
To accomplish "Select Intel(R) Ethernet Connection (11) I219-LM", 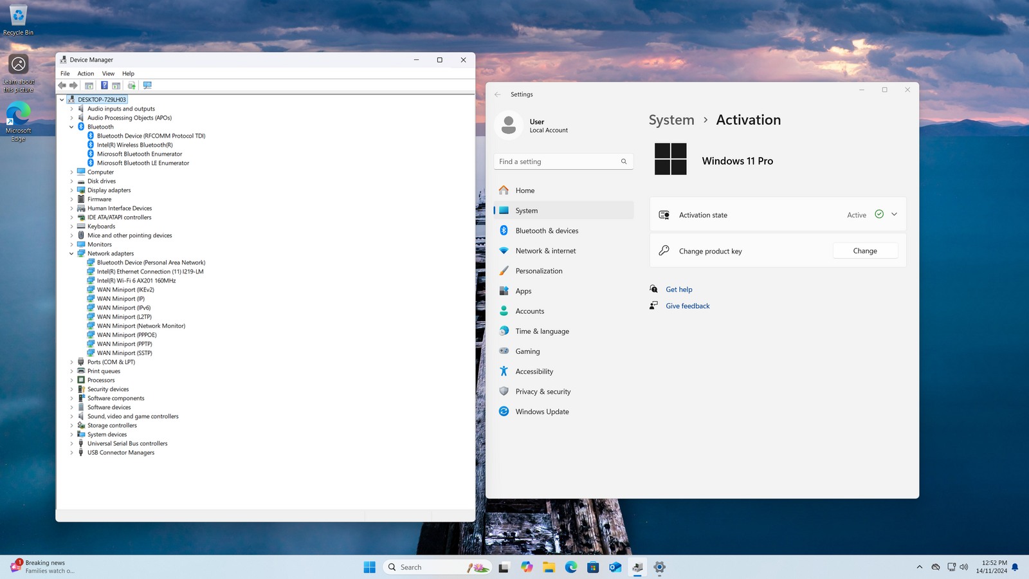I will pyautogui.click(x=150, y=271).
